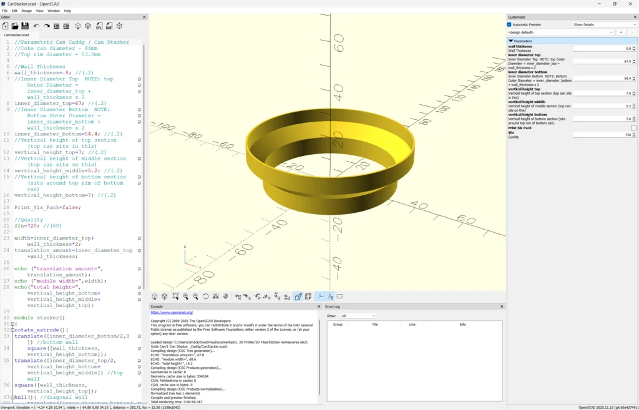Collapse the Parameters section
This screenshot has height=410, width=639.
[x=511, y=41]
